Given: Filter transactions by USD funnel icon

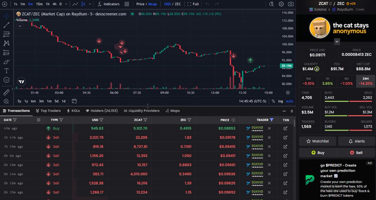Looking at the screenshot, I should pyautogui.click(x=101, y=120).
